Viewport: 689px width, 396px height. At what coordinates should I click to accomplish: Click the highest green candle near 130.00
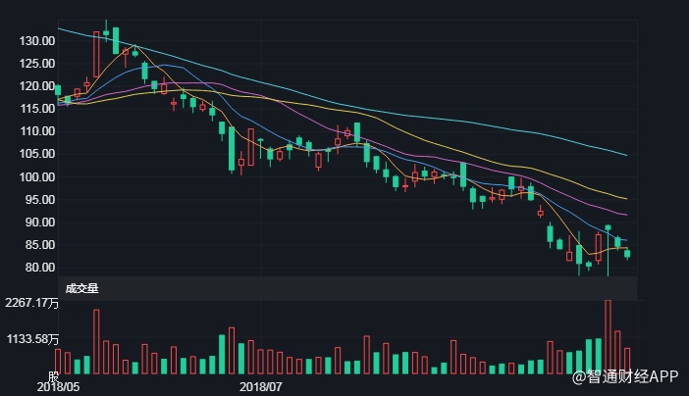[x=116, y=40]
